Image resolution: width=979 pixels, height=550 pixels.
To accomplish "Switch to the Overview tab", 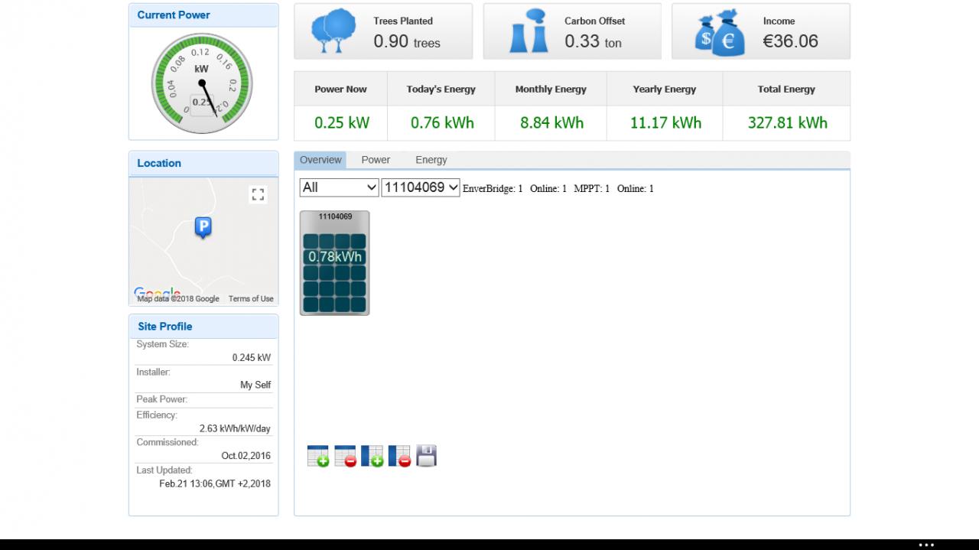I will pos(320,160).
